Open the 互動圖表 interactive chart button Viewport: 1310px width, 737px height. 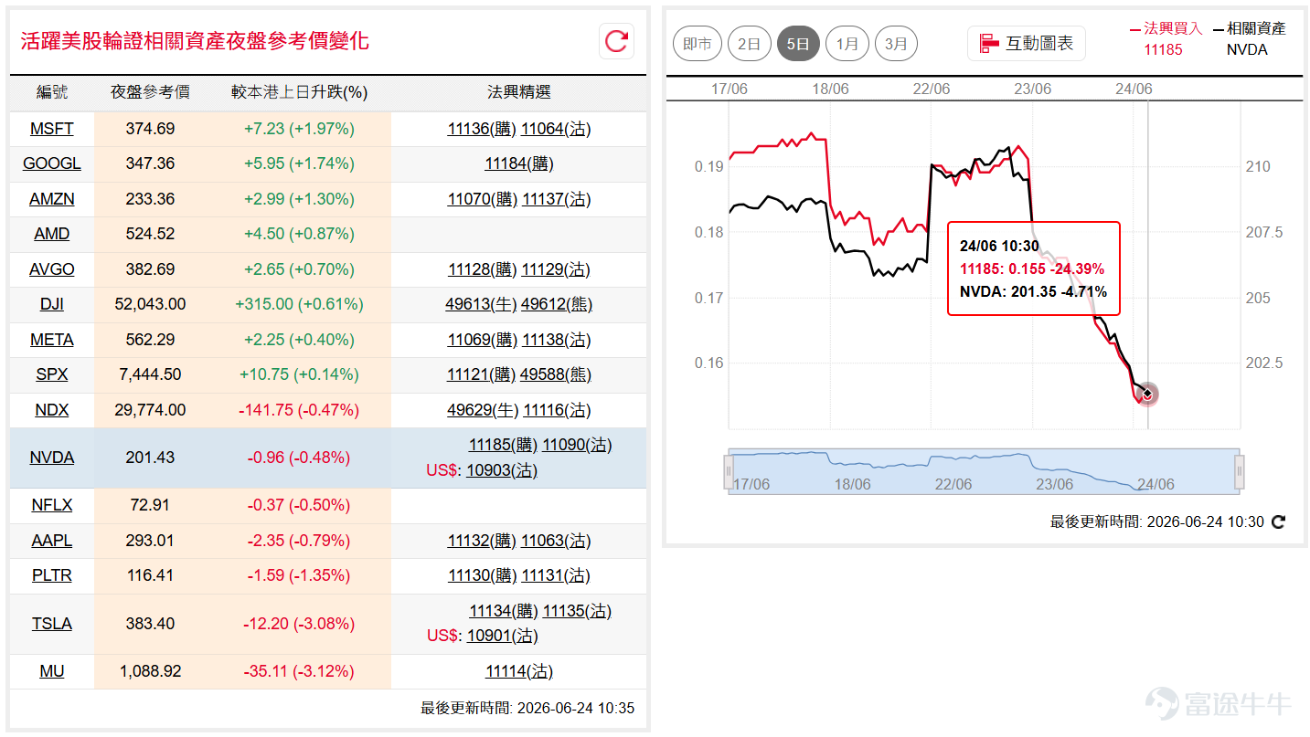[1027, 43]
